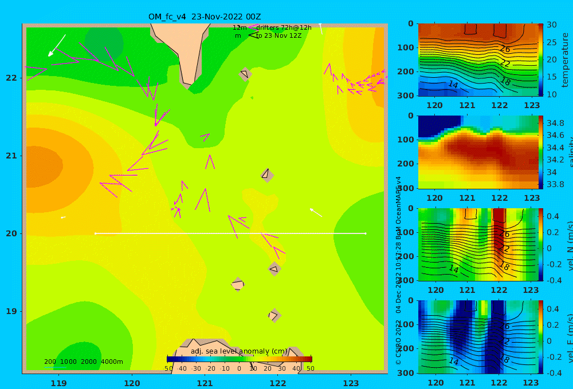The height and width of the screenshot is (389, 573).
Task: Click the salinity colorbar
Action: click(x=541, y=152)
